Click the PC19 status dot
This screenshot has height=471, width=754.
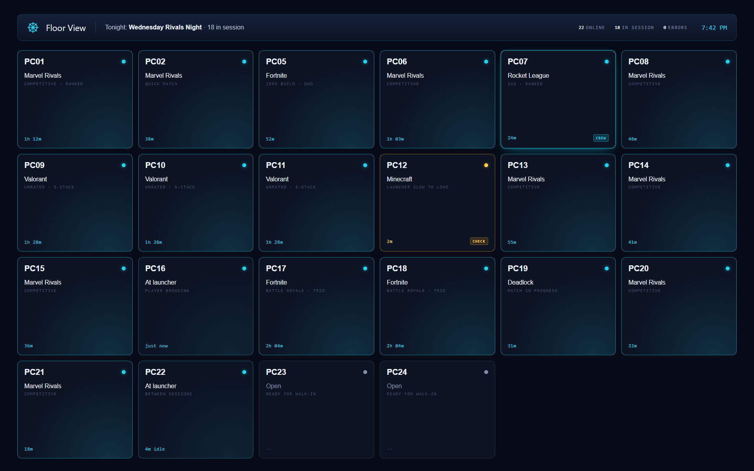tap(607, 268)
